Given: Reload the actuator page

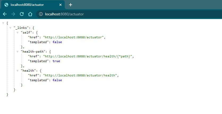Looking at the screenshot, I should (x=22, y=14).
